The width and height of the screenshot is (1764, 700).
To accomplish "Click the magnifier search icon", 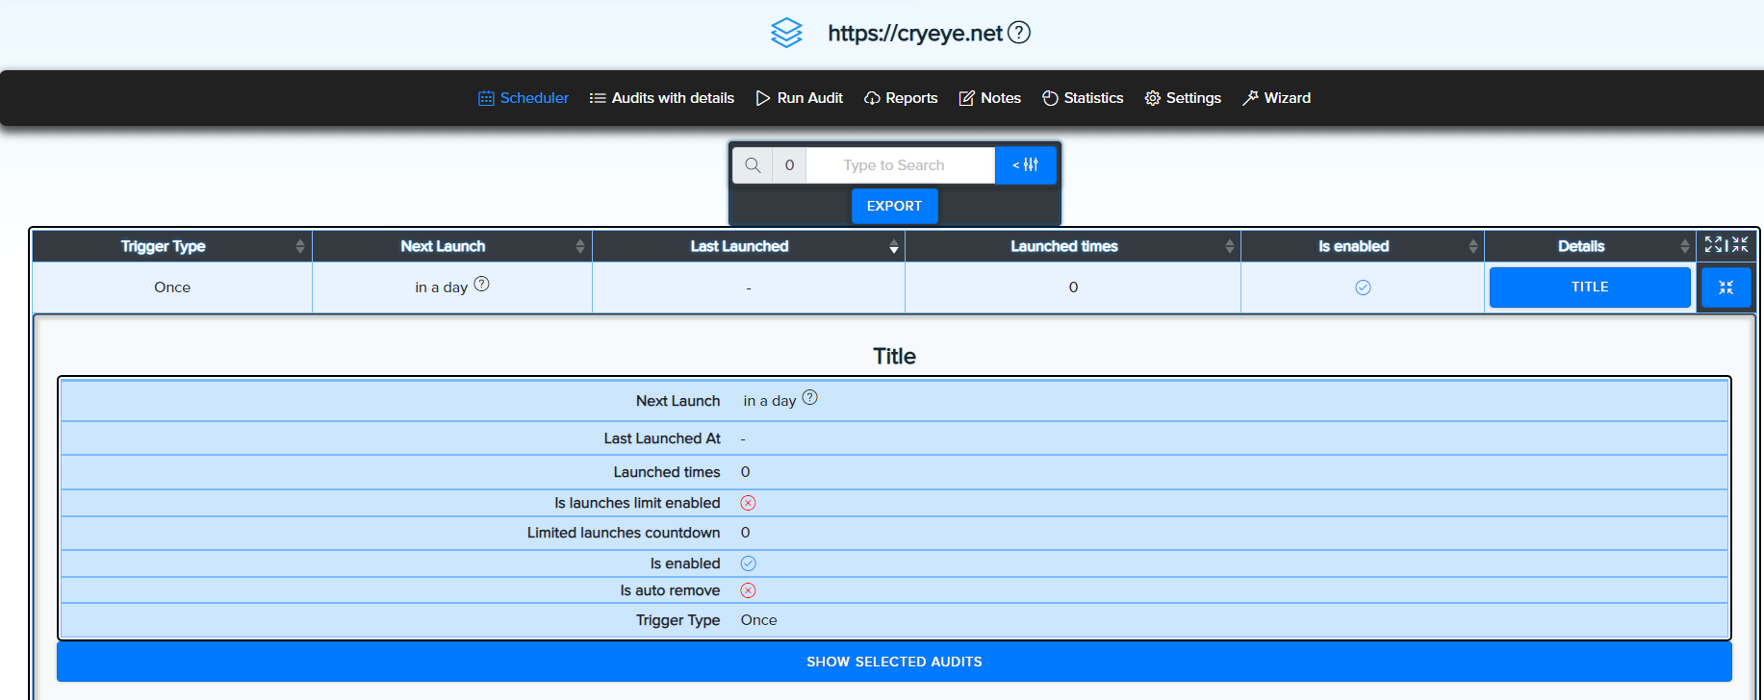I will pyautogui.click(x=753, y=165).
